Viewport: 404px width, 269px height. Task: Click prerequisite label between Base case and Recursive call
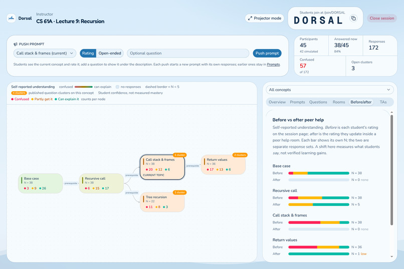pyautogui.click(x=71, y=183)
